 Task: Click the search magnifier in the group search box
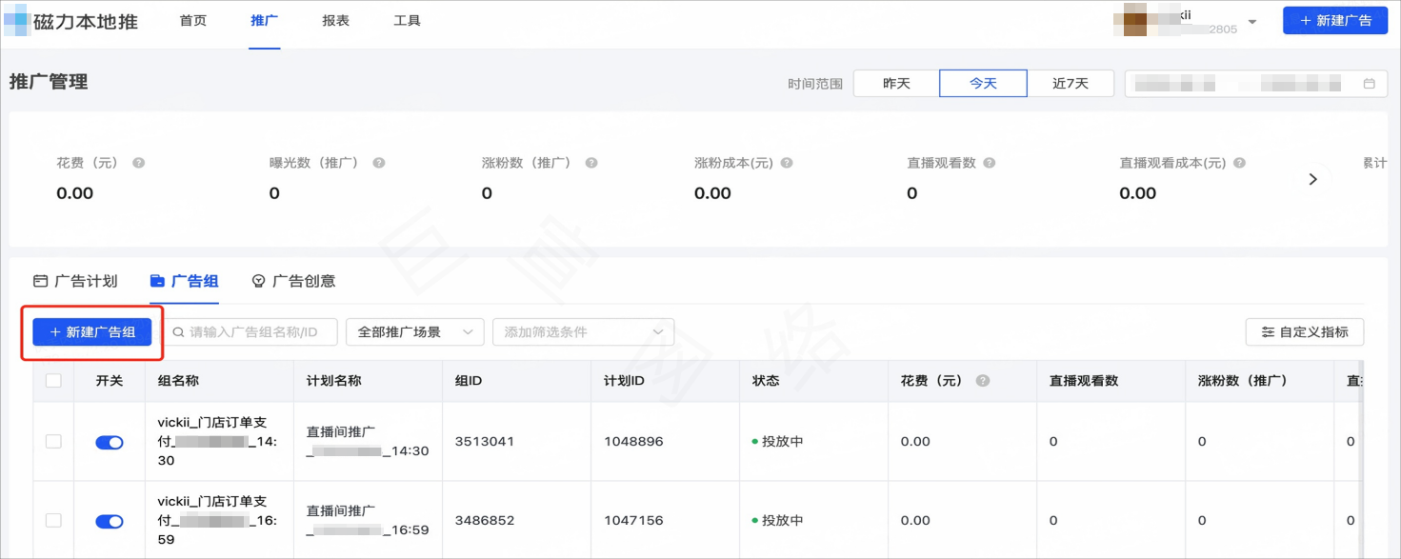177,331
